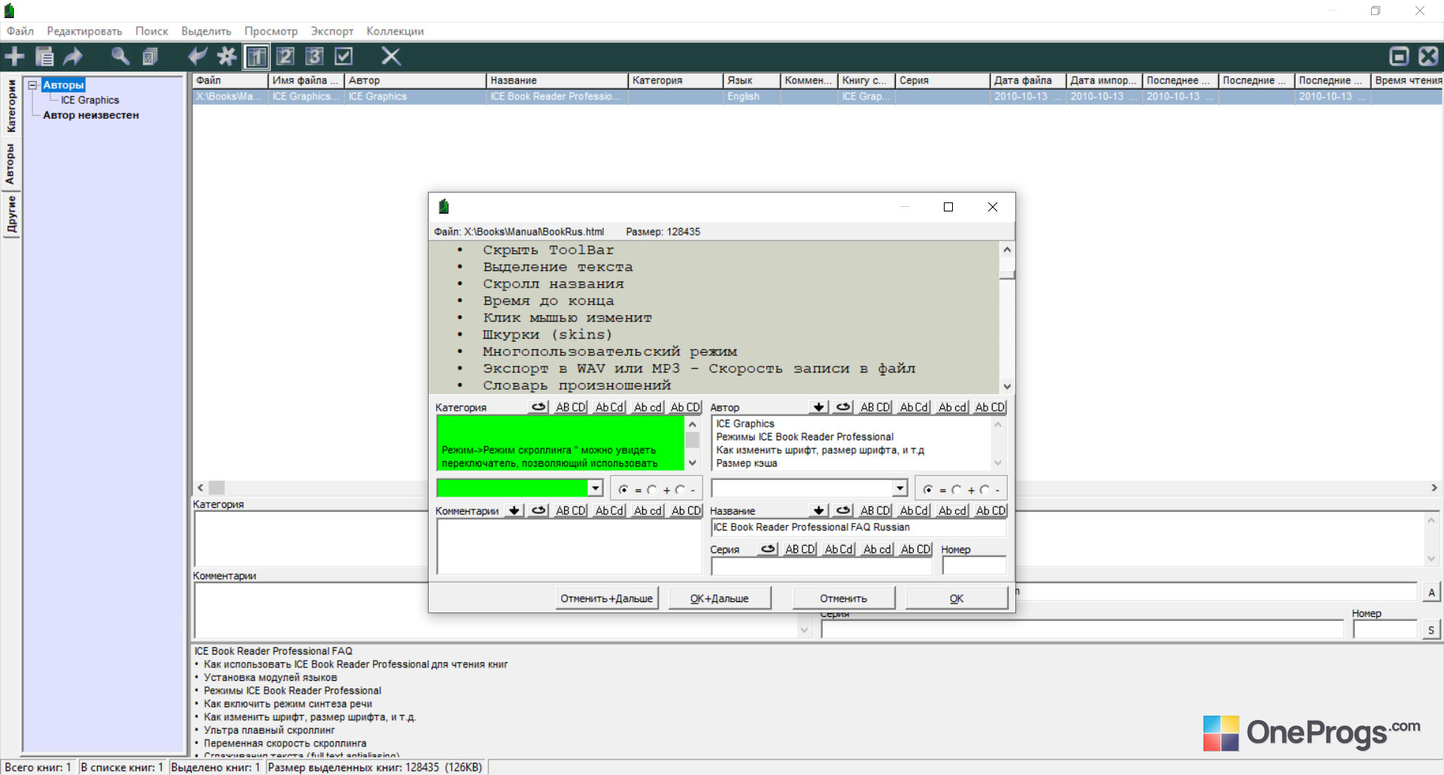1444x775 pixels.
Task: Open the Редактировать menu
Action: click(84, 31)
